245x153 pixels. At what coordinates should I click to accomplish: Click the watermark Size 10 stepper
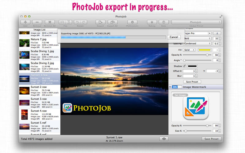220,131
